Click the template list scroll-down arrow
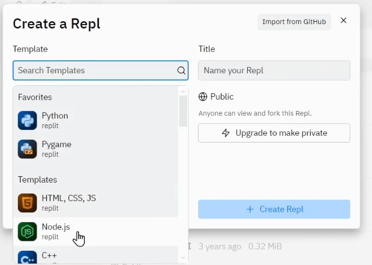Viewport: 372px width, 265px height. [183, 258]
